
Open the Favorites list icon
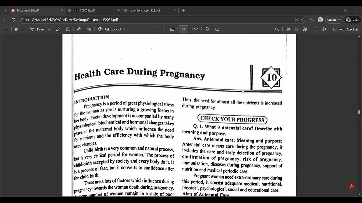pos(312,20)
